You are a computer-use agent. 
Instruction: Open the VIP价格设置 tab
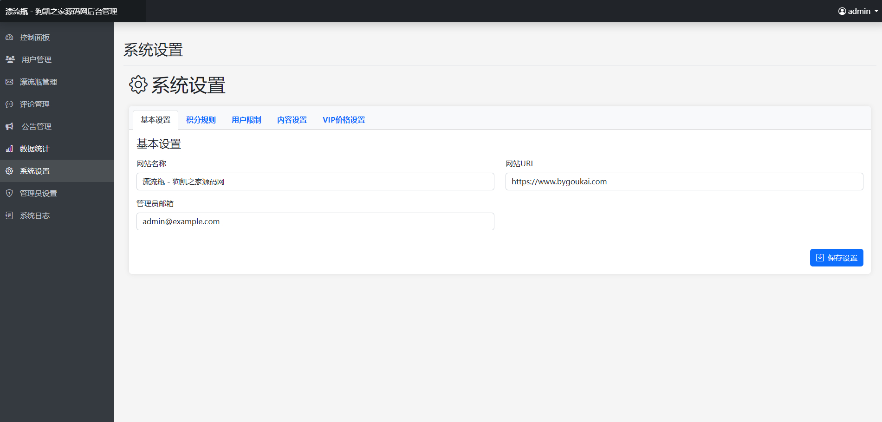click(x=344, y=120)
